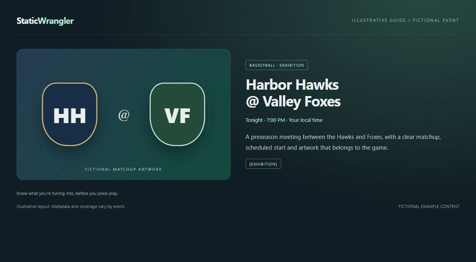
Task: Click the Basketball · Exhibition tag
Action: click(x=277, y=65)
